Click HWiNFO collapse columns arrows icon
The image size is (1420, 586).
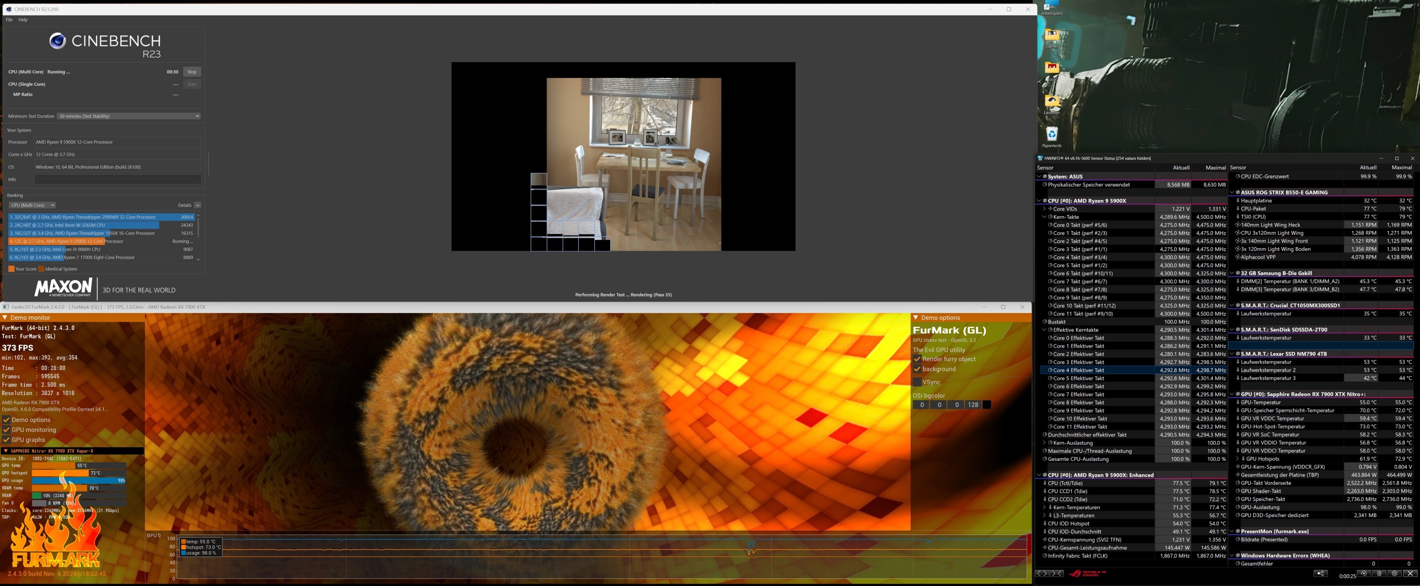coord(1057,573)
